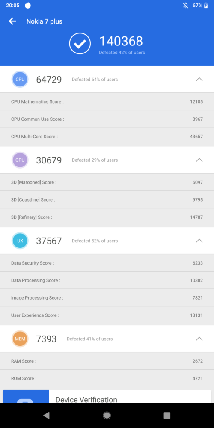Tap the total score 140368
Viewport: 214px width, 428px height.
121,41
